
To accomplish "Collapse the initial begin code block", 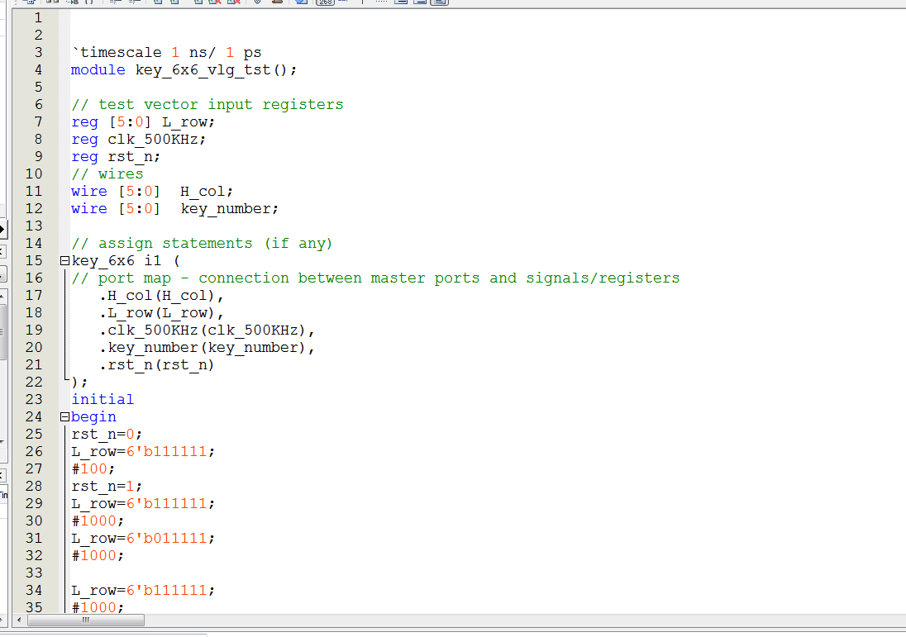I will (63, 416).
